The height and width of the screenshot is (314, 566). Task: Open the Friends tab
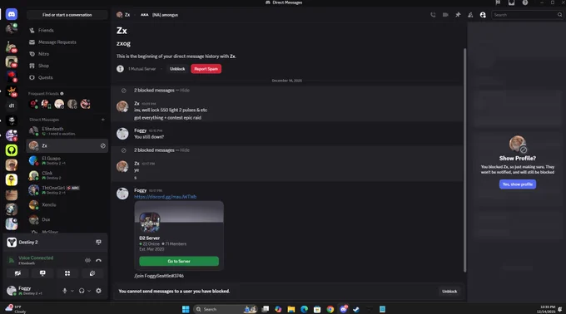click(x=67, y=30)
